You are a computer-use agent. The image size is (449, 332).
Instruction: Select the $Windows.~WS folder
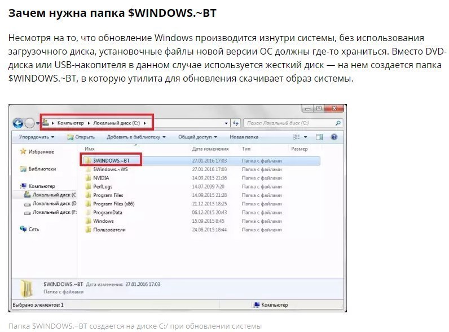[110, 169]
